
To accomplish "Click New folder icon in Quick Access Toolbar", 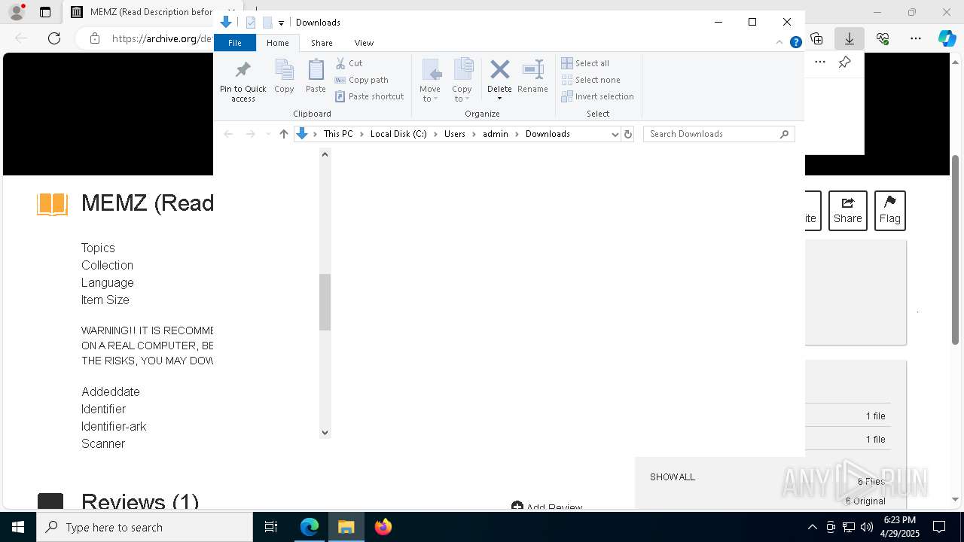I will [267, 23].
